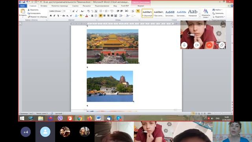Open the Calibri font name combo box

pyautogui.click(x=56, y=11)
